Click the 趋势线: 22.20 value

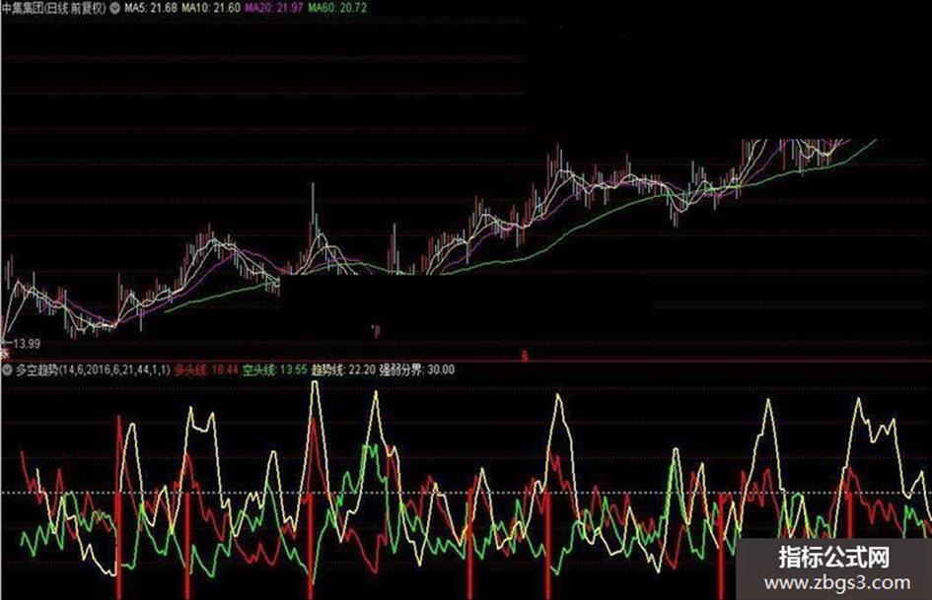pos(343,369)
